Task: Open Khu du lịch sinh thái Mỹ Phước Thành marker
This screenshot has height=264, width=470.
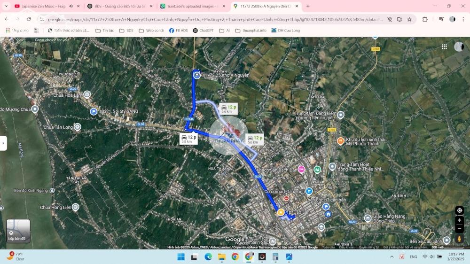Action: click(x=340, y=141)
